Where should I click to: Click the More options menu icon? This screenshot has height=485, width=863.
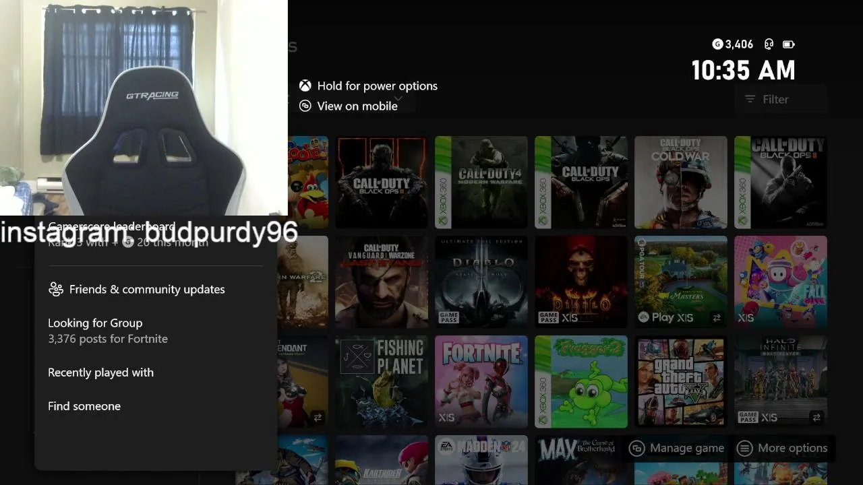744,448
